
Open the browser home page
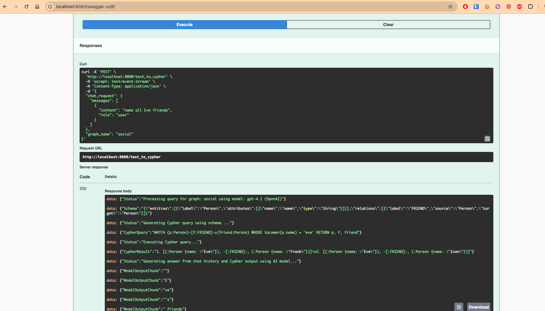37,7
